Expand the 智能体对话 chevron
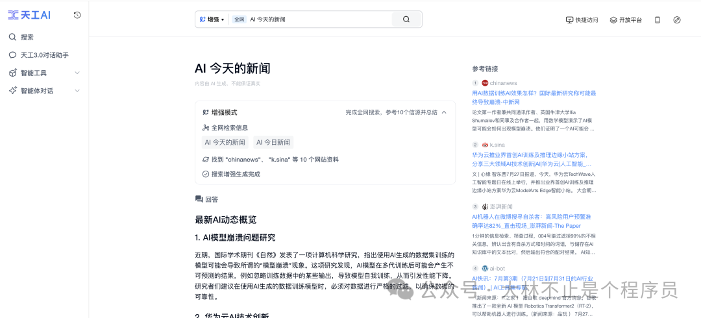This screenshot has width=701, height=318. (77, 91)
